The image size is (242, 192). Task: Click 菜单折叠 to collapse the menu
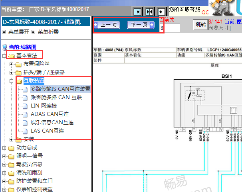[x=48, y=32]
